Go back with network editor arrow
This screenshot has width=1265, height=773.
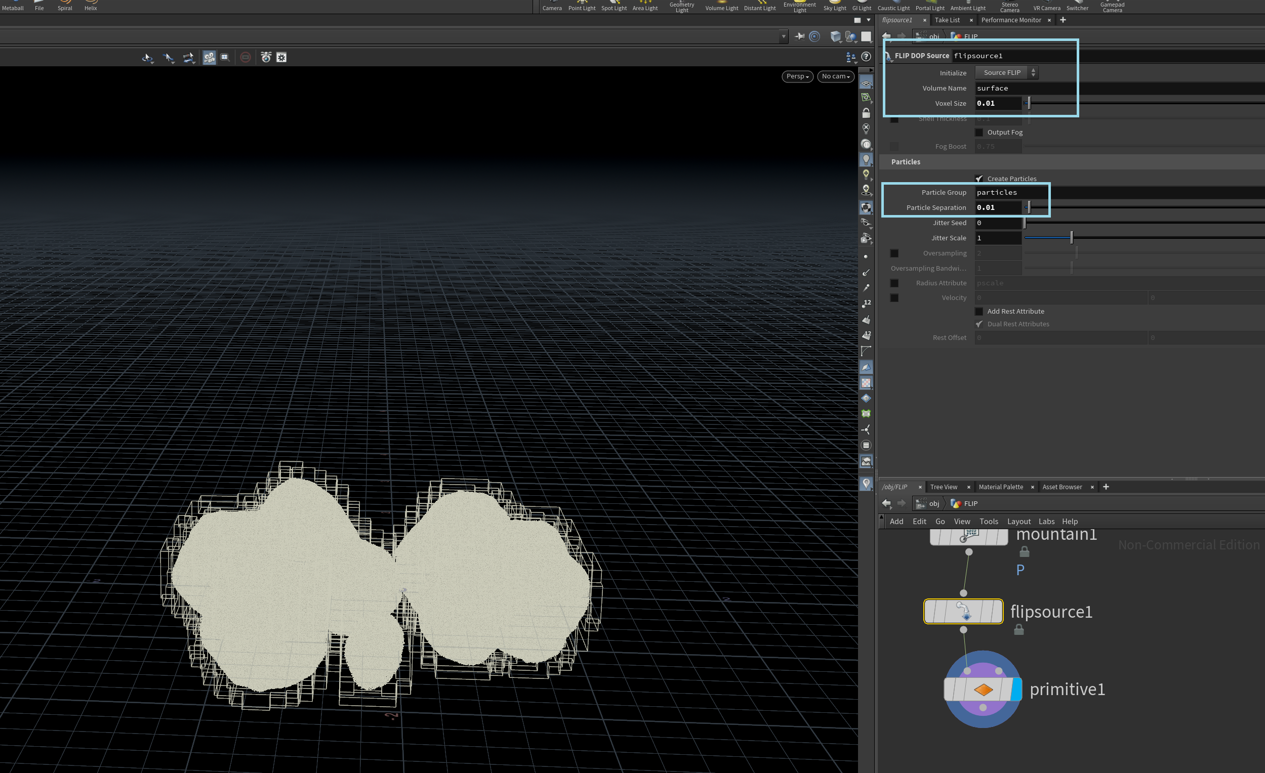tap(886, 503)
